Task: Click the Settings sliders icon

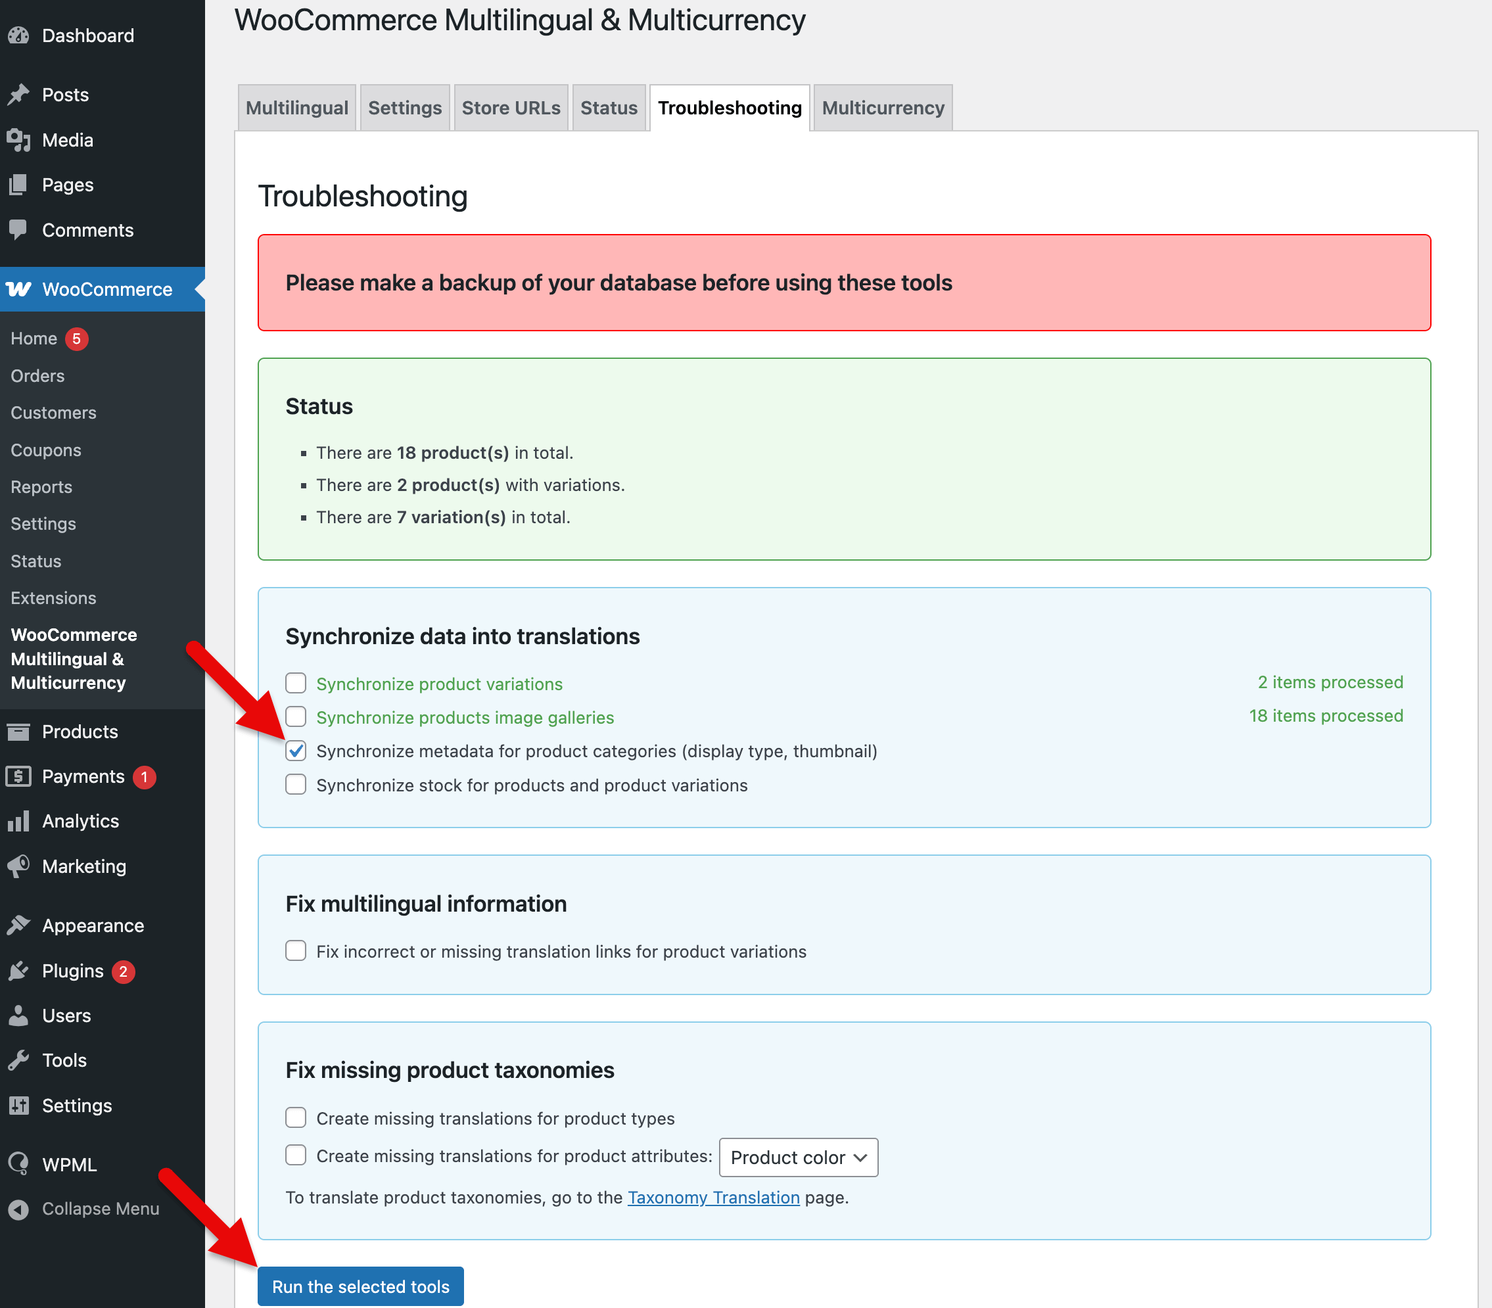Action: (x=18, y=1105)
